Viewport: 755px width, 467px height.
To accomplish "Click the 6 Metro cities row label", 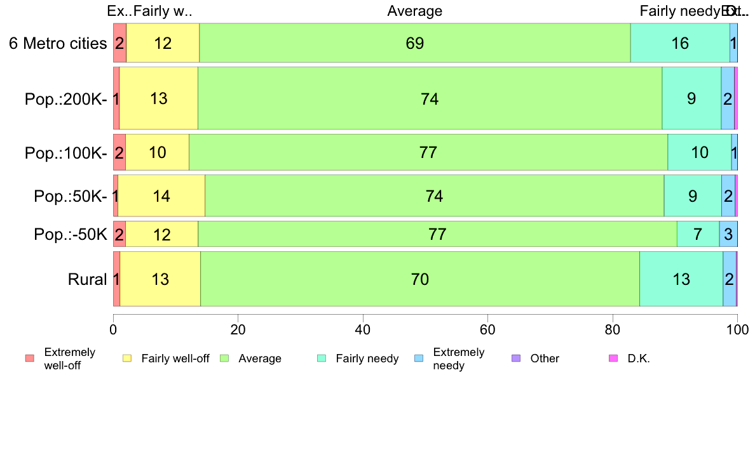I will (x=58, y=43).
